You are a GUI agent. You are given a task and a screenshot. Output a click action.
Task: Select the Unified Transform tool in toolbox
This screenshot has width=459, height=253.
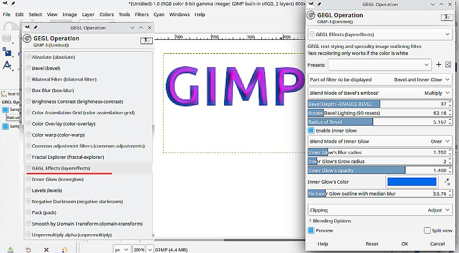tap(7, 52)
